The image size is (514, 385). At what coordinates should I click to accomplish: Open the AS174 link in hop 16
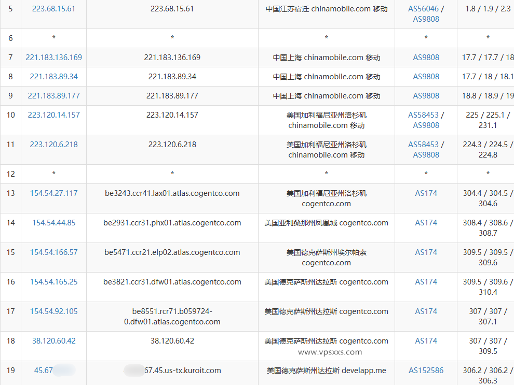pos(426,282)
